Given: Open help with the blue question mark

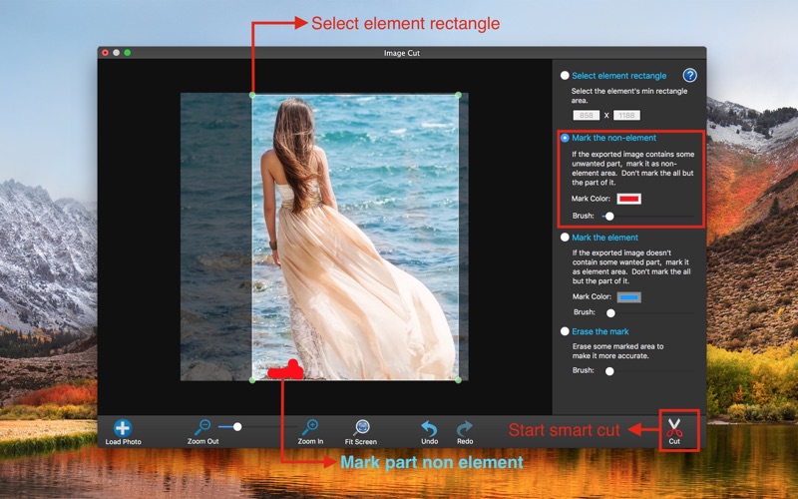Looking at the screenshot, I should (689, 76).
